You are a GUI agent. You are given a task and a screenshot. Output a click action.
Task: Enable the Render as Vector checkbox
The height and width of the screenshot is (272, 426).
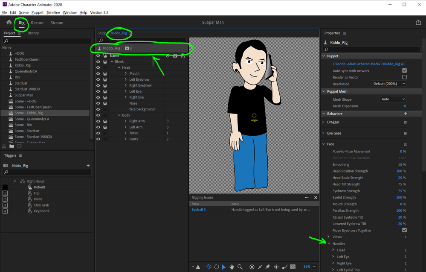coord(404,77)
